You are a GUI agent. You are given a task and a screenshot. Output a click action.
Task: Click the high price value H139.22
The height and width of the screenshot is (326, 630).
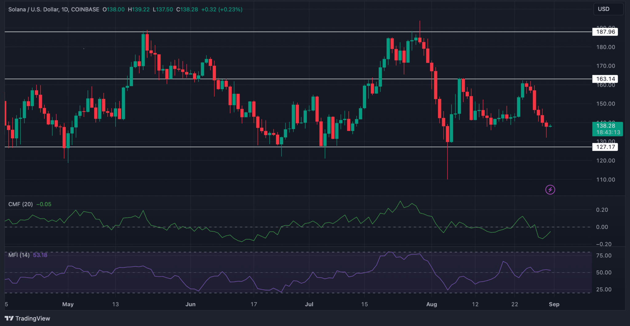139,10
